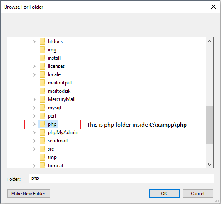Click the vertical scrollbar thumb
The height and width of the screenshot is (204, 221).
tap(209, 125)
